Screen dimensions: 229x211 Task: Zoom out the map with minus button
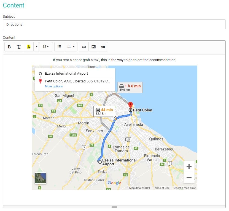click(x=189, y=178)
